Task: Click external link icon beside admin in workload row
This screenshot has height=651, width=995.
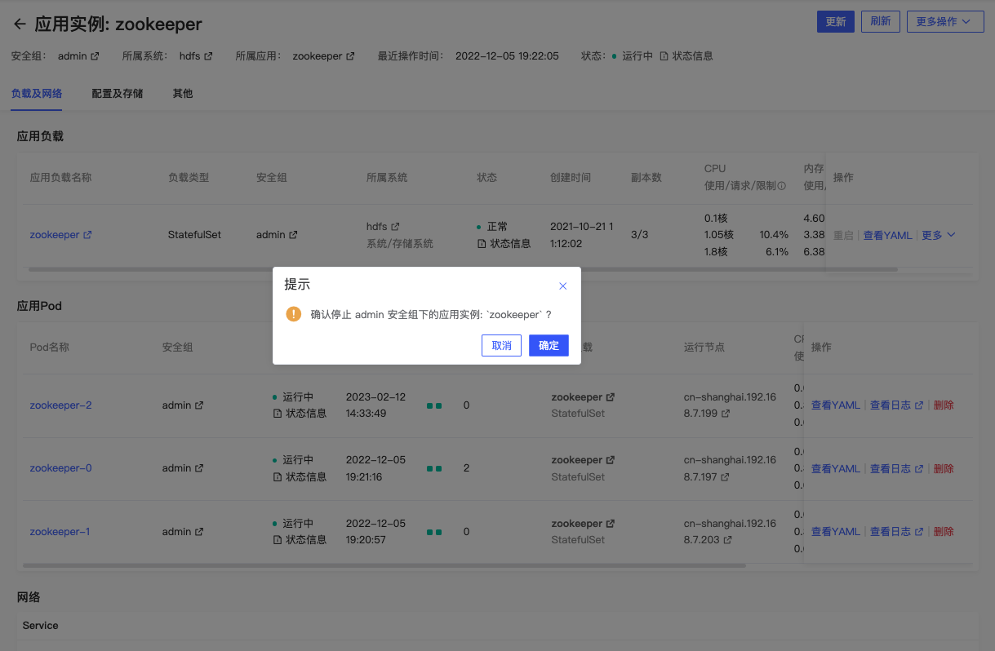Action: (x=293, y=235)
